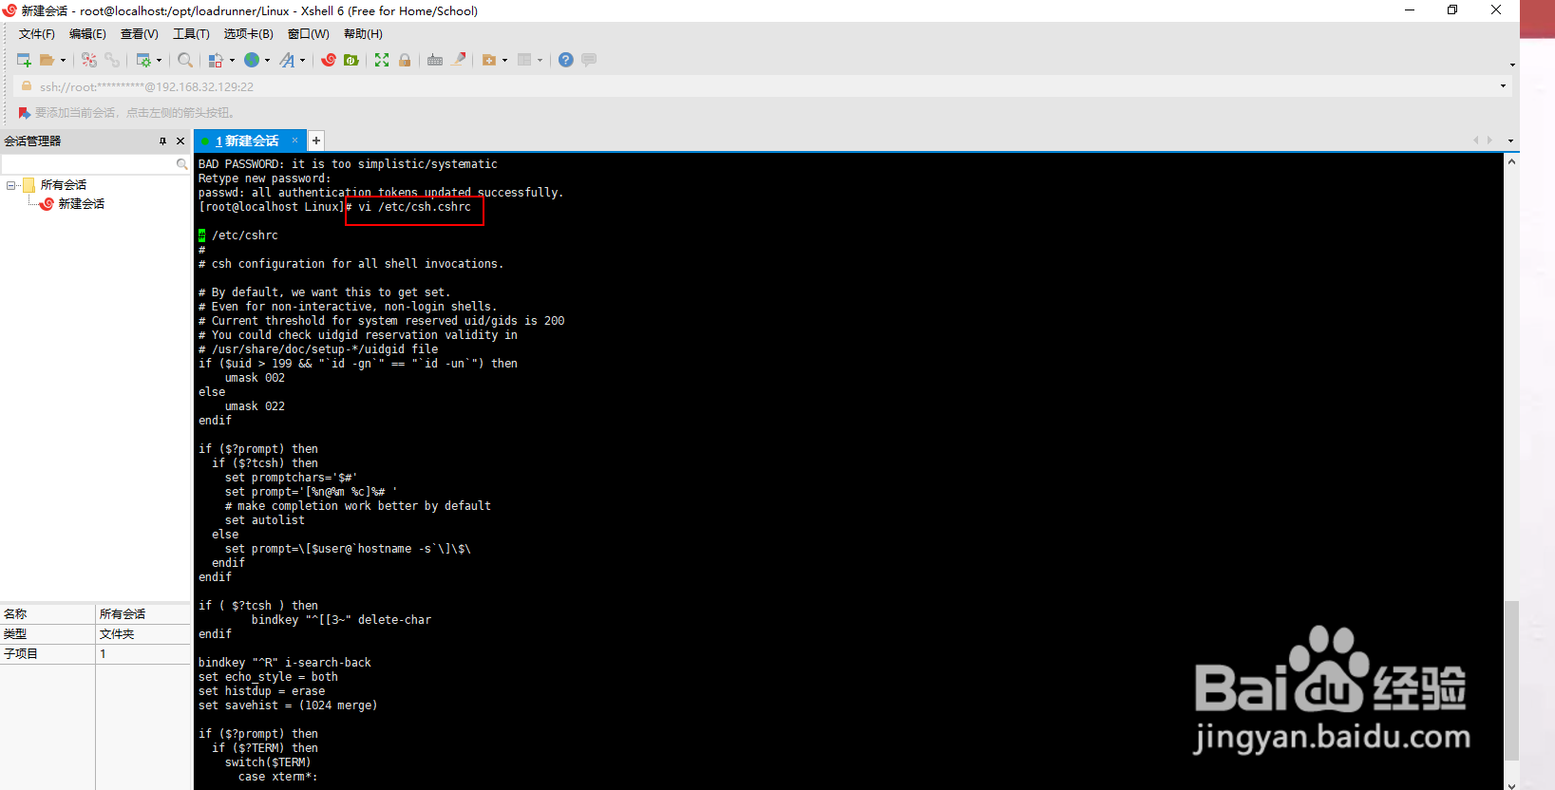Click the layout panes icon
Viewport: 1555px width, 790px height.
(x=524, y=60)
